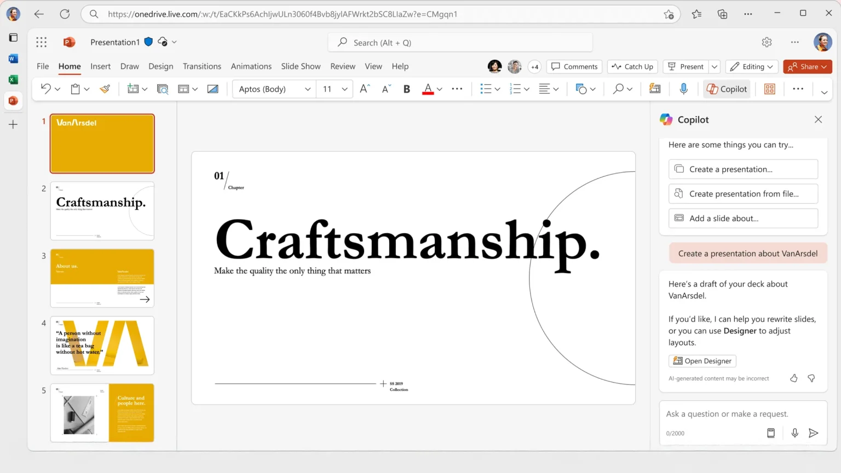Click the browser refresh icon
Viewport: 841px width, 473px height.
point(65,14)
